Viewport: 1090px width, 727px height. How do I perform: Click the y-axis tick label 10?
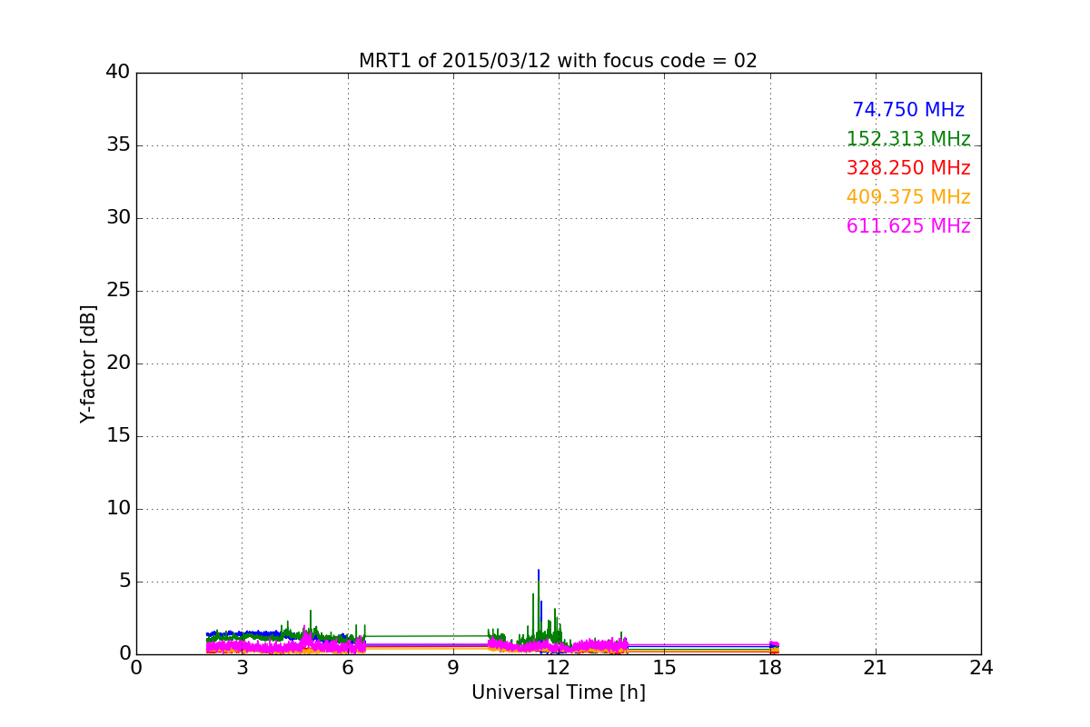coord(118,509)
